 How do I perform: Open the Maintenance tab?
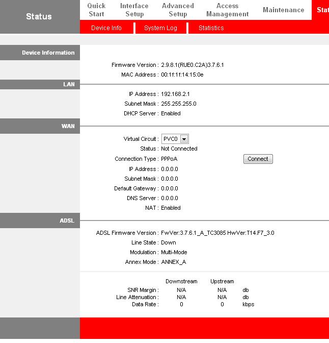pyautogui.click(x=283, y=10)
